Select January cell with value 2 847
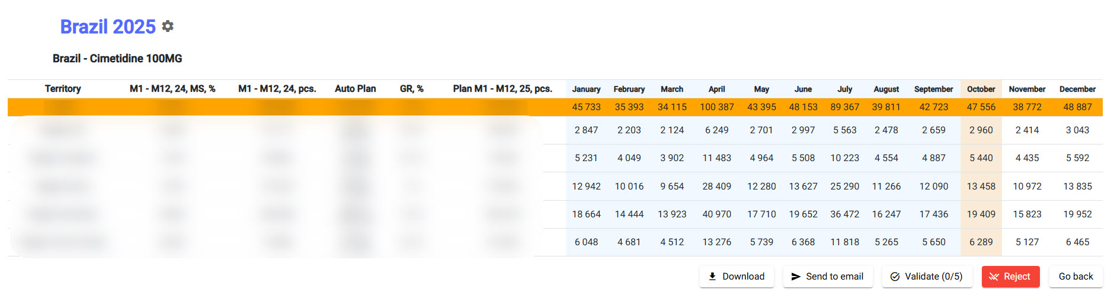 pos(586,130)
